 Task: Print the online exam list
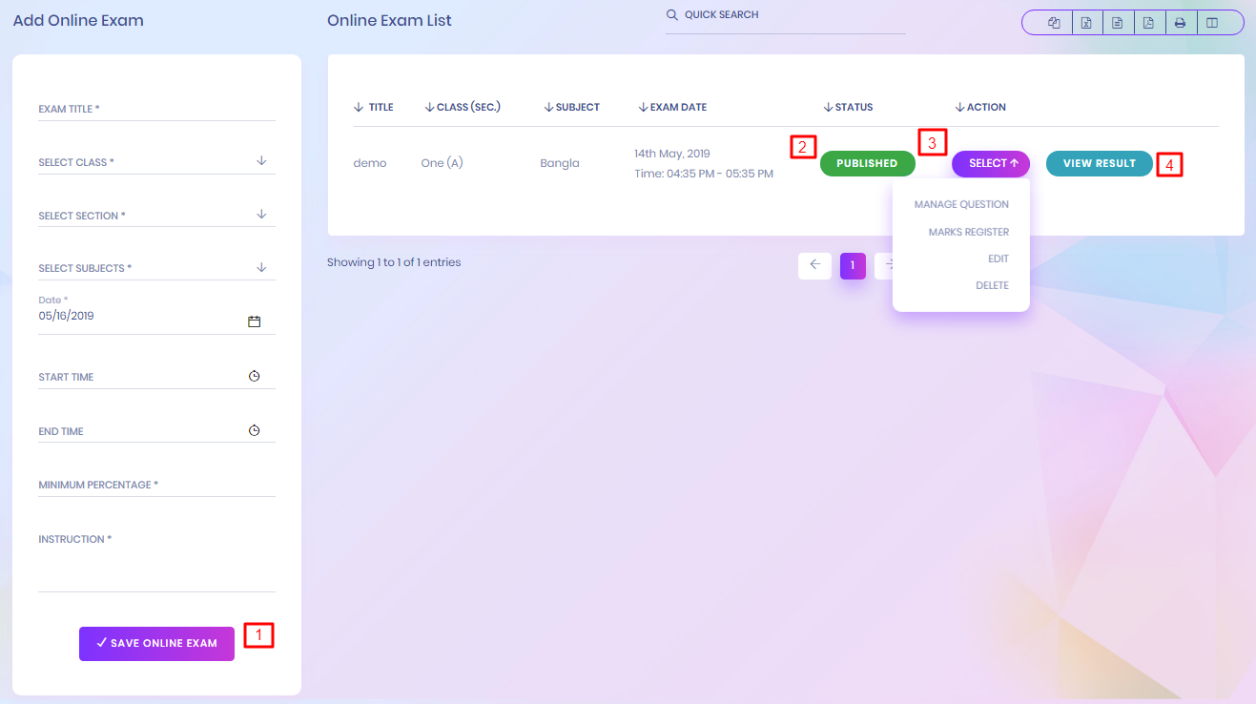tap(1180, 23)
